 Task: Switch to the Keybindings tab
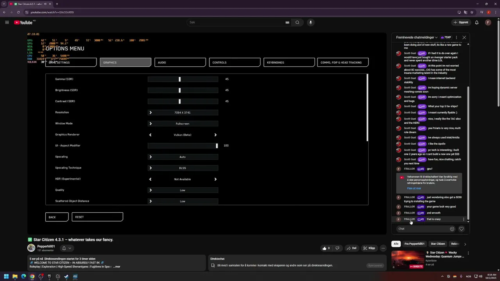pyautogui.click(x=289, y=62)
